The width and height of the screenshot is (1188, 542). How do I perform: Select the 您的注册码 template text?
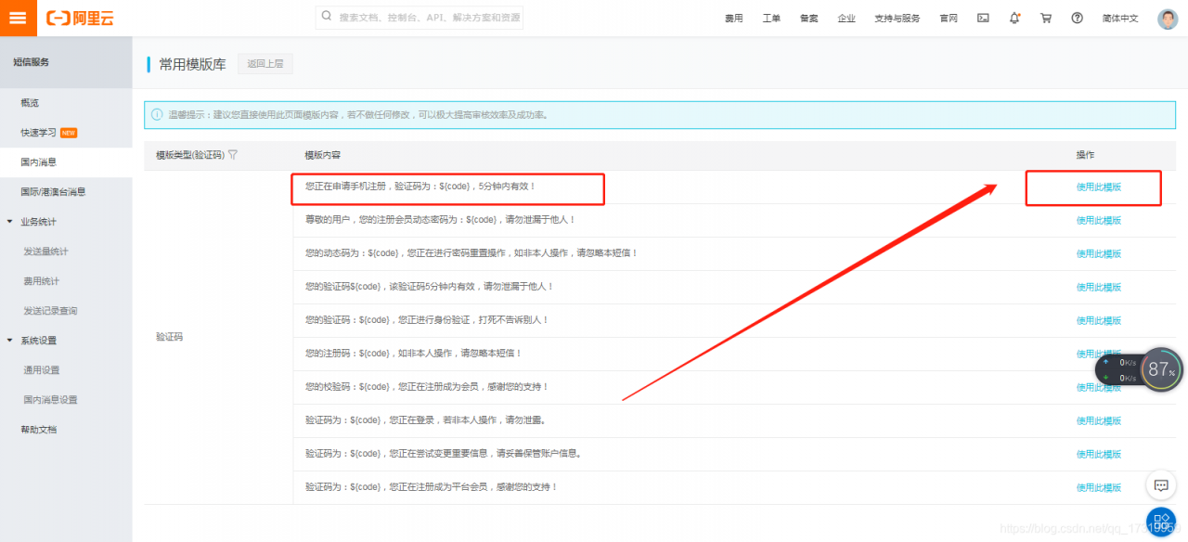point(414,354)
